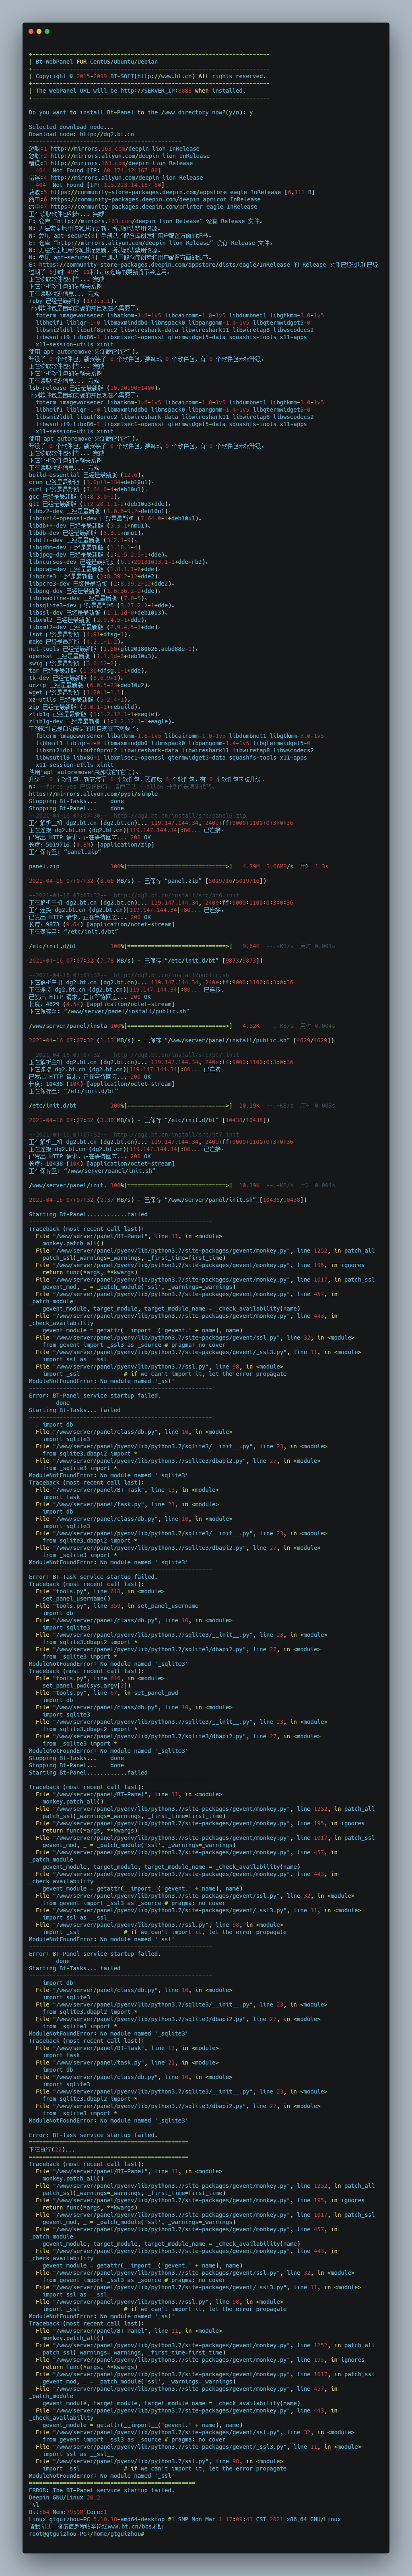
Task: Minimize the terminal with the yellow dot
Action: (39, 32)
